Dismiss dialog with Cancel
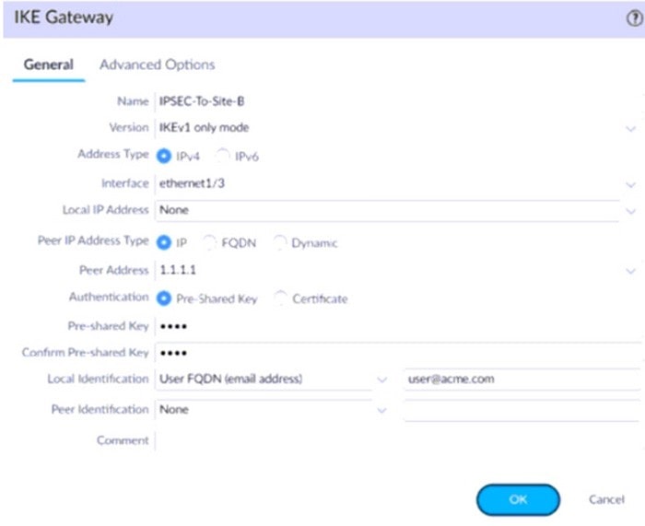645x526 pixels. pyautogui.click(x=606, y=499)
